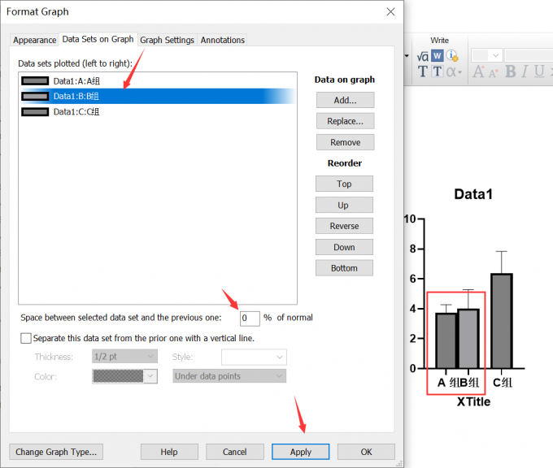The image size is (553, 468).
Task: Toggle bold text formatting
Action: tap(511, 71)
